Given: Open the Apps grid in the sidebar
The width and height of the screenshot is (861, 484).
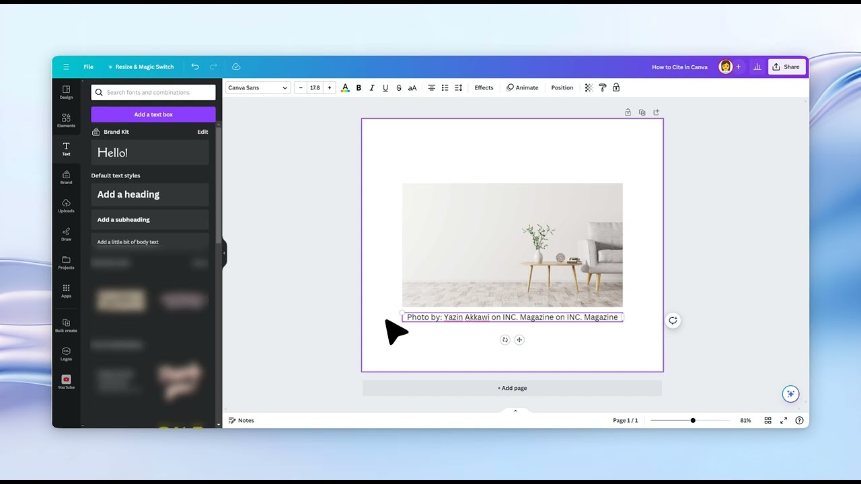Looking at the screenshot, I should tap(66, 290).
